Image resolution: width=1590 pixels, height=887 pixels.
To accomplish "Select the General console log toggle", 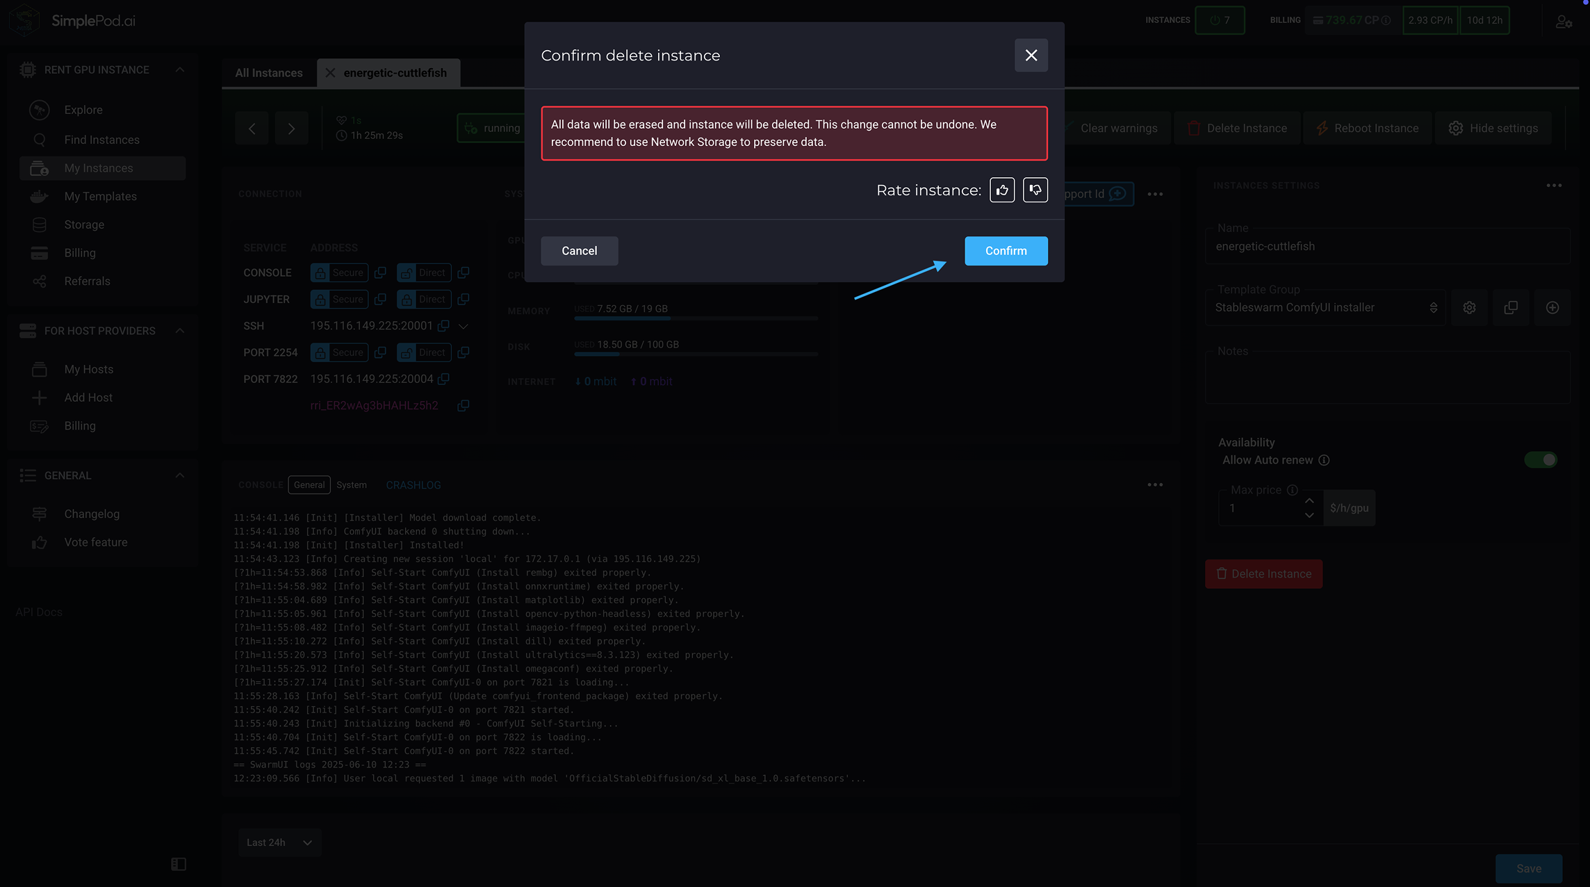I will coord(309,485).
